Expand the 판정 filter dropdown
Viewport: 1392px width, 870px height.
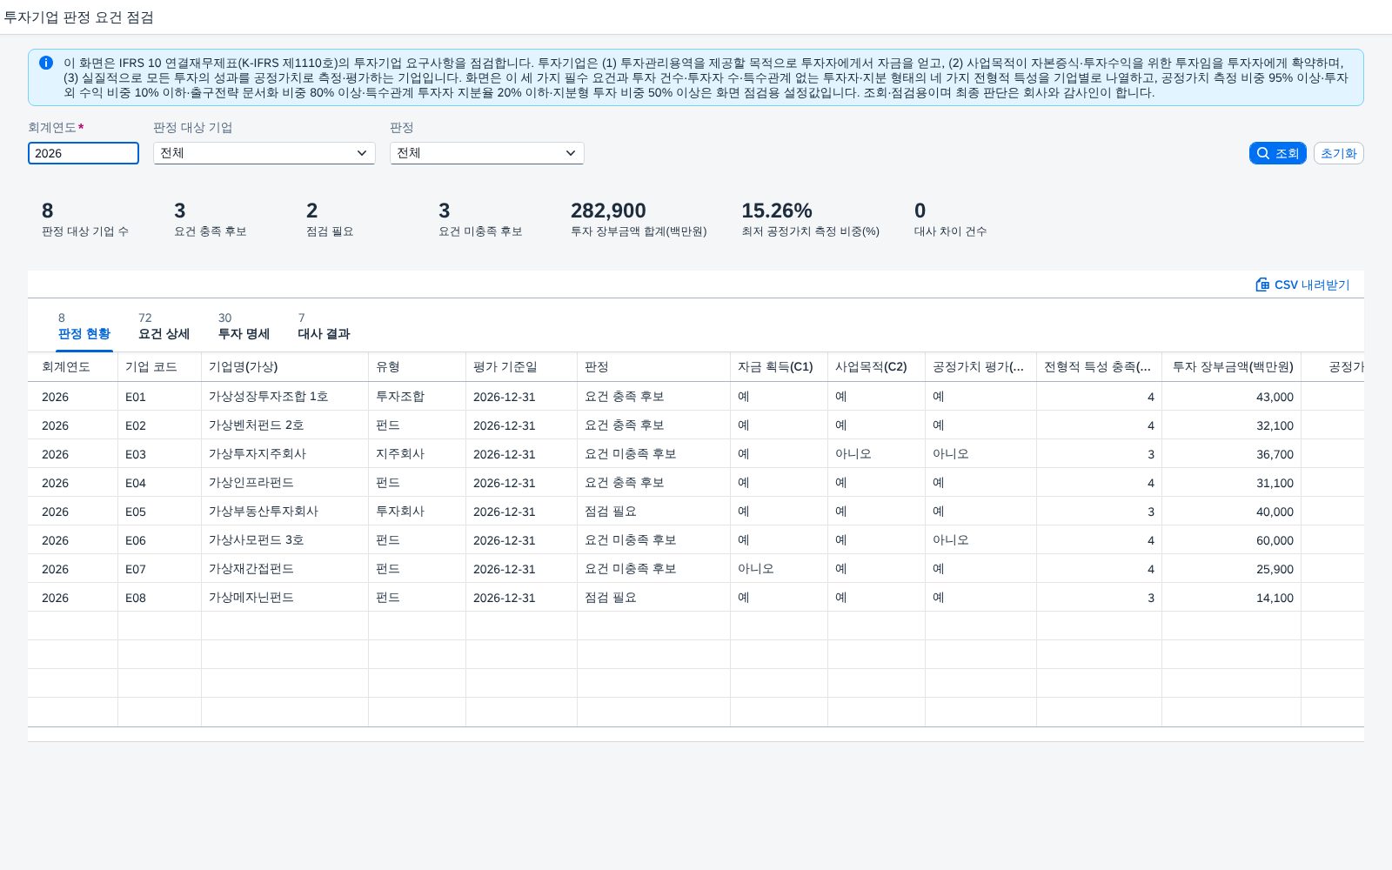(571, 153)
